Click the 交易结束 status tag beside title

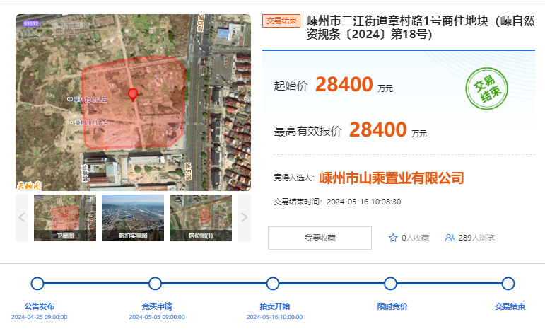281,21
